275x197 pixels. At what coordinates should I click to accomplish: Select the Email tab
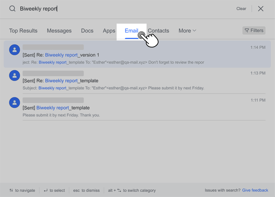coord(131,30)
